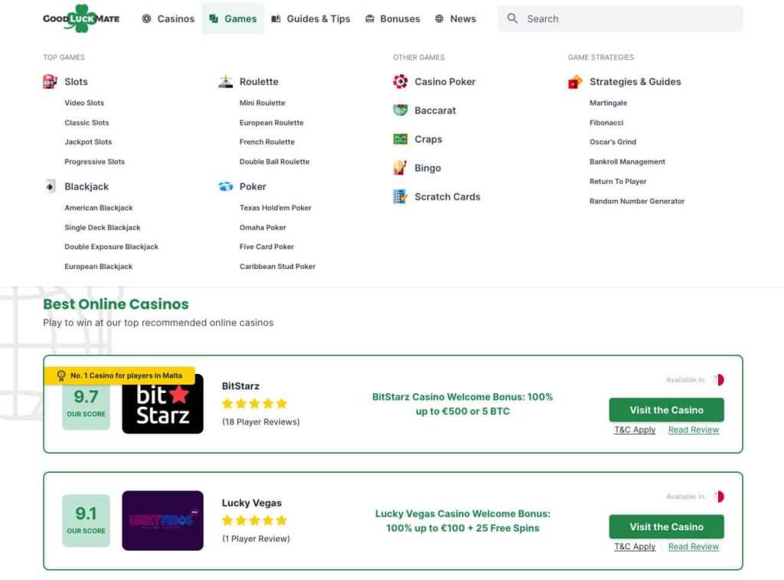This screenshot has height=580, width=784.
Task: Open the Casinos menu
Action: [x=168, y=18]
